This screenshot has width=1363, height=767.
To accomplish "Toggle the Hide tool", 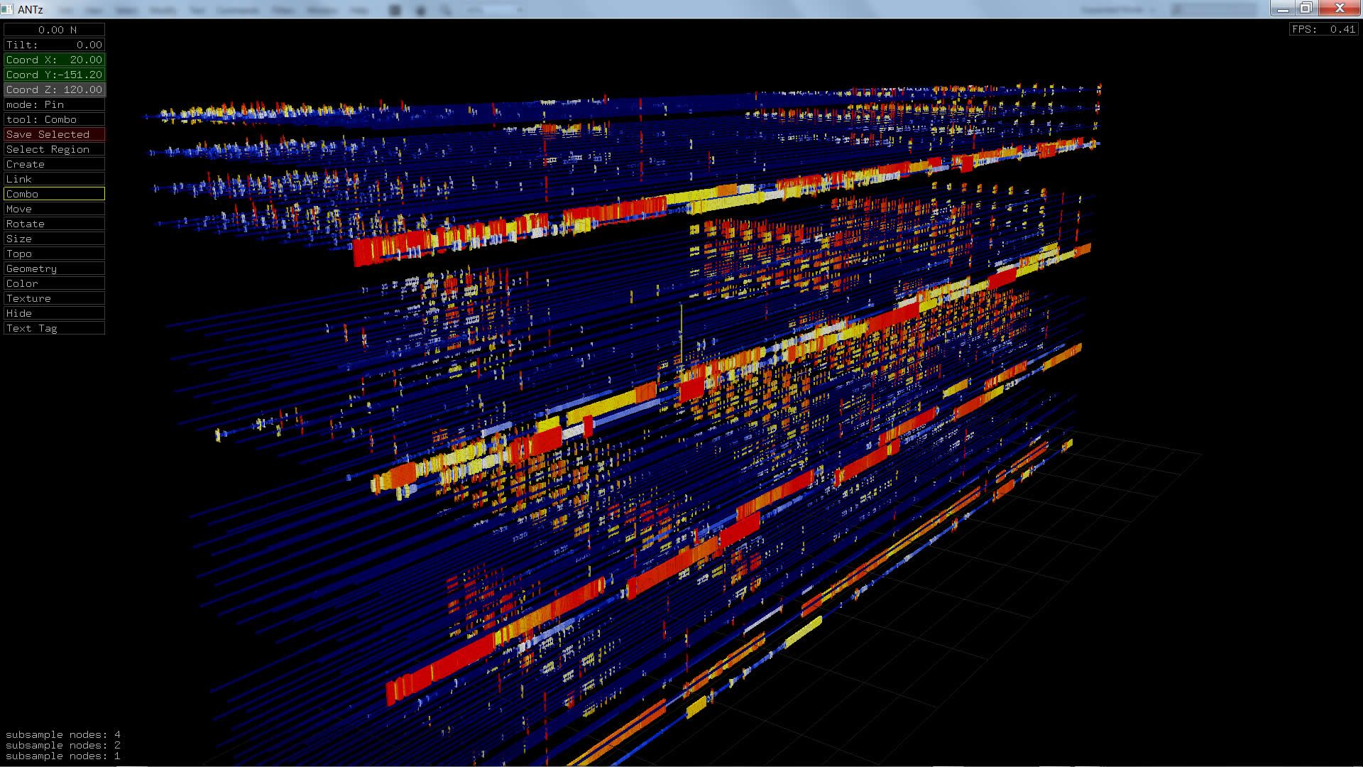I will 54,313.
